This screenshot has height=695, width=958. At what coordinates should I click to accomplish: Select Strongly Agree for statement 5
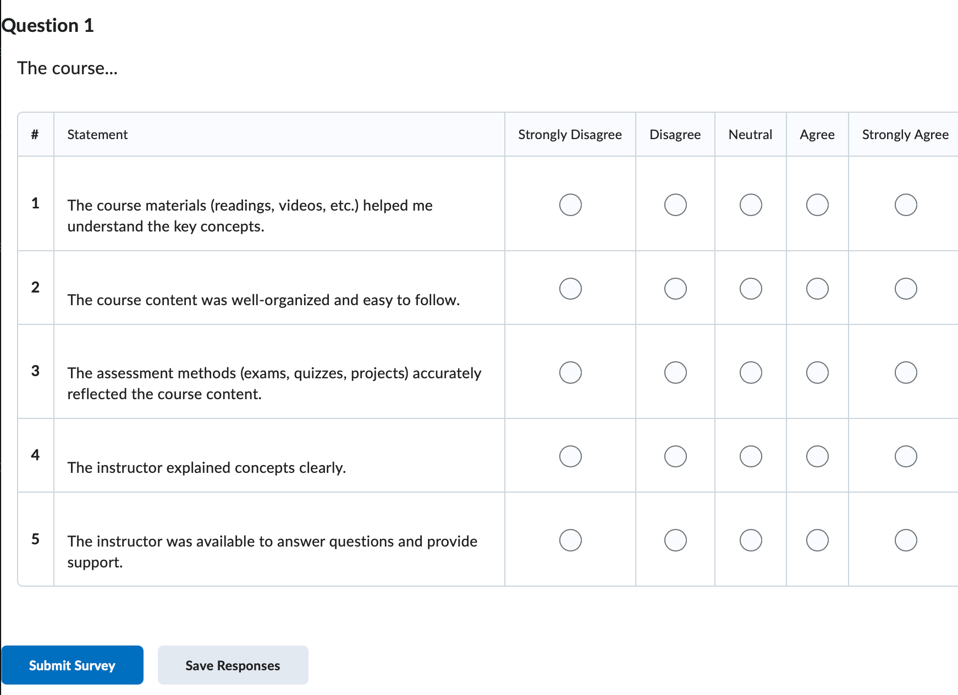(x=906, y=540)
